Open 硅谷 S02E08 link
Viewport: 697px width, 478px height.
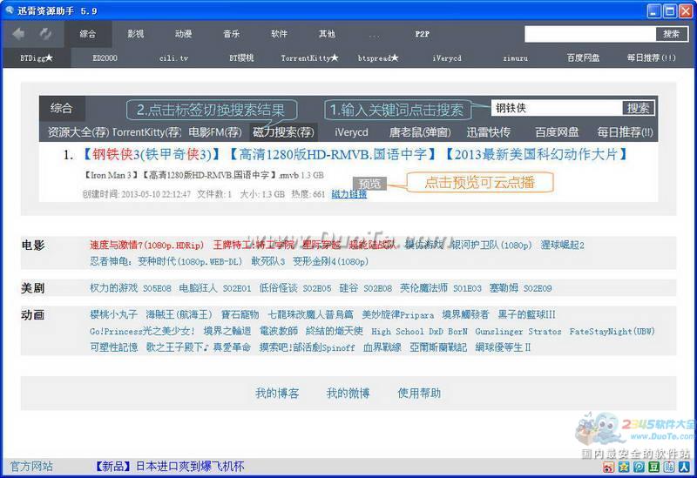(x=365, y=288)
